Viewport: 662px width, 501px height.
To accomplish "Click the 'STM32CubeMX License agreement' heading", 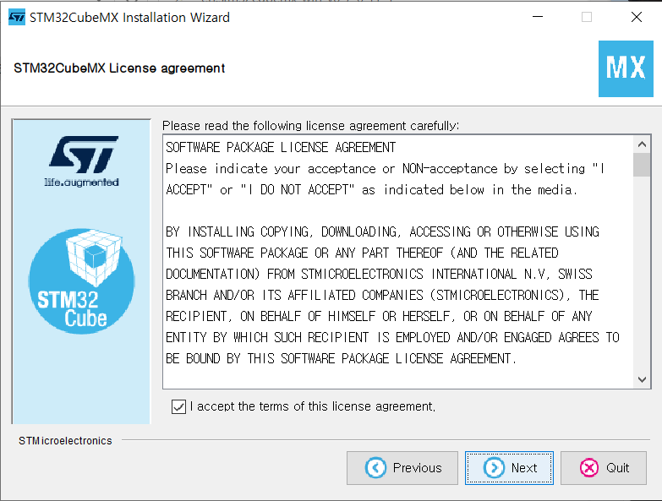I will (119, 68).
